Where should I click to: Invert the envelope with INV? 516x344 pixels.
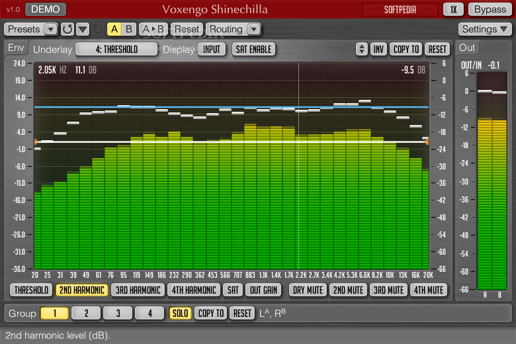click(378, 50)
